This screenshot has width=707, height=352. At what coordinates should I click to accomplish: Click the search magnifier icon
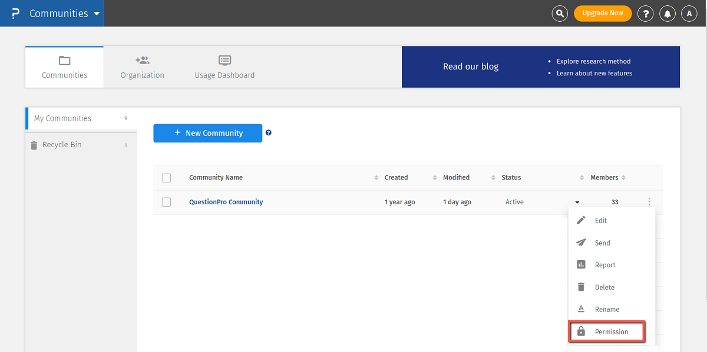pos(559,14)
